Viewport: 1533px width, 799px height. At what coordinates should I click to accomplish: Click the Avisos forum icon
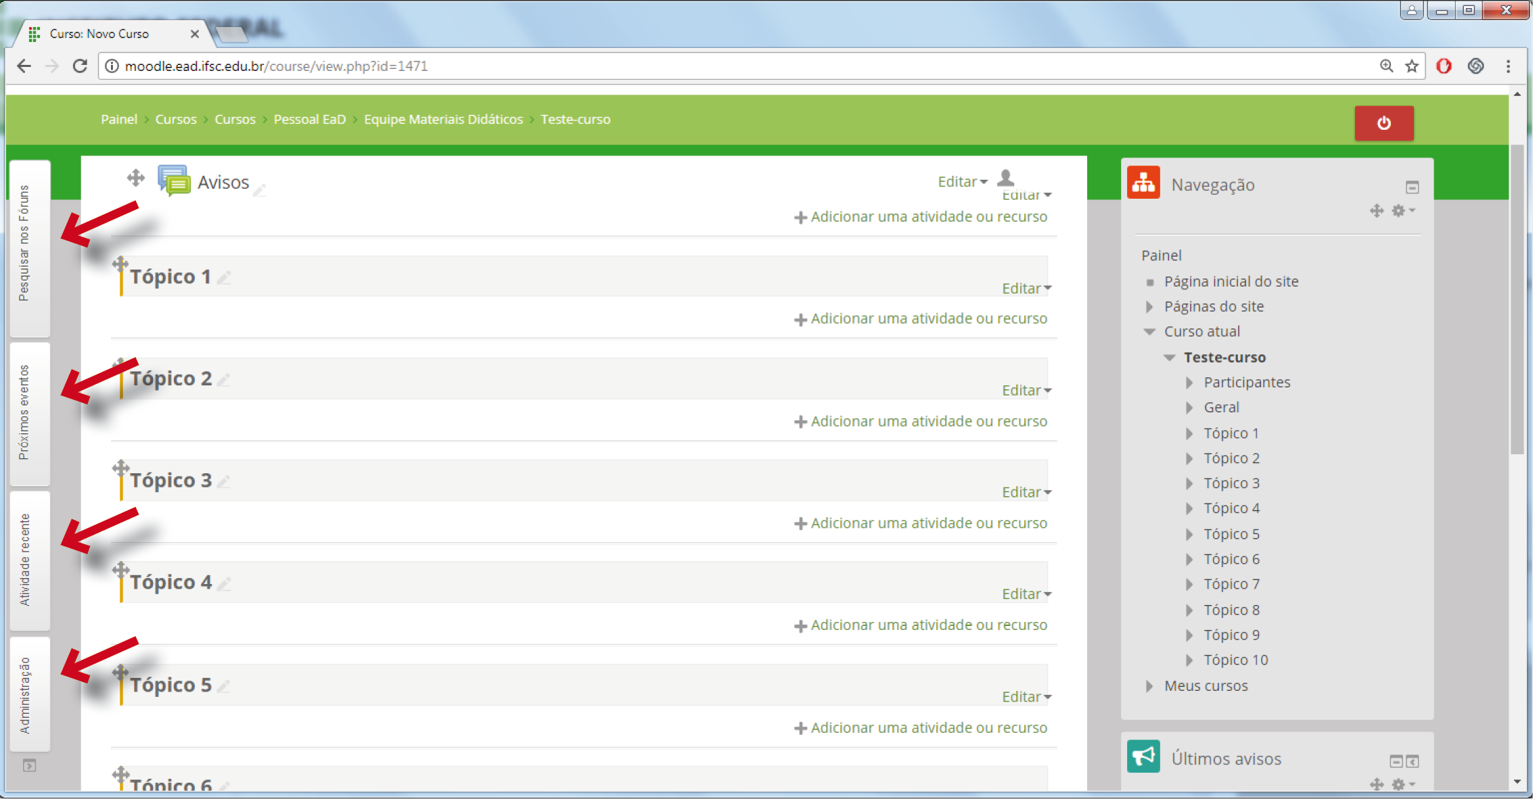tap(173, 180)
